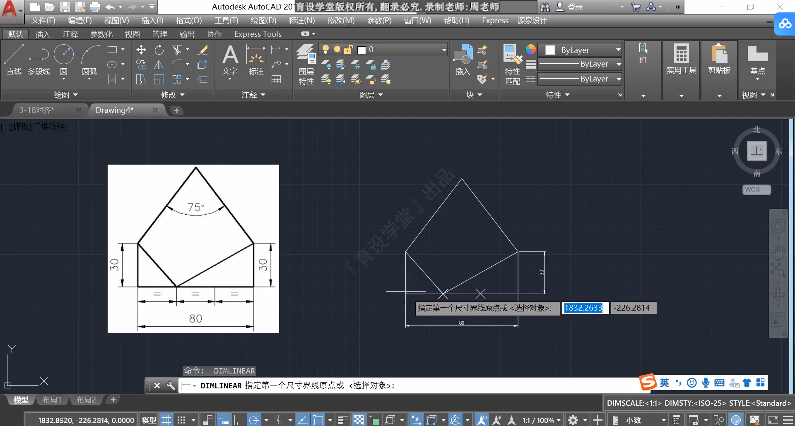This screenshot has width=795, height=426.
Task: Click the Hatch tool icon
Action: point(112,79)
